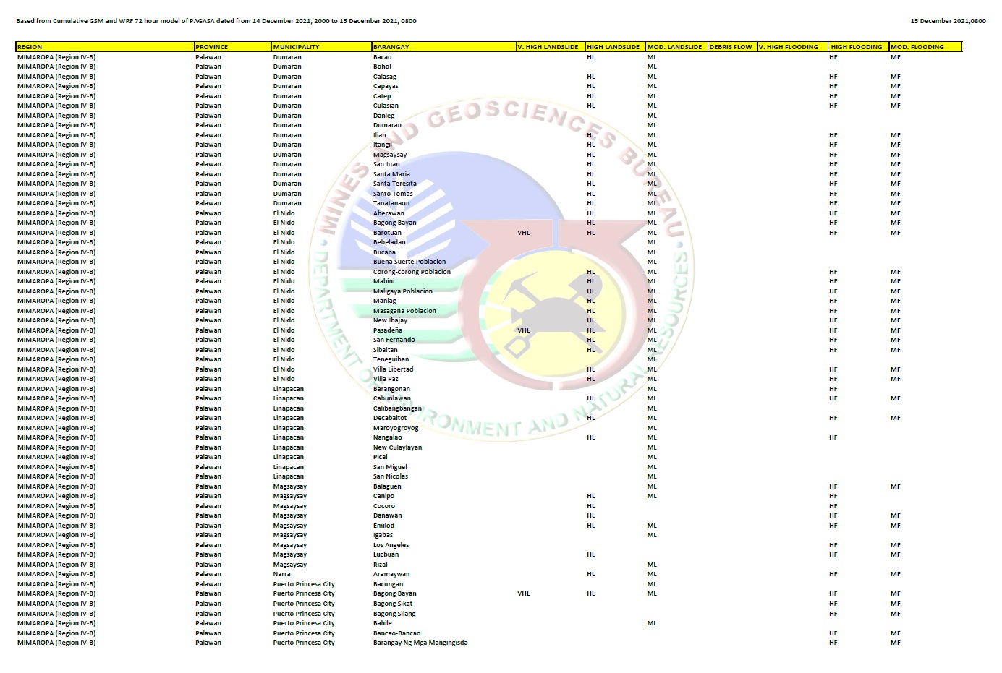
Task: Select barangay cell 'Los Angeles'
Action: (x=391, y=544)
